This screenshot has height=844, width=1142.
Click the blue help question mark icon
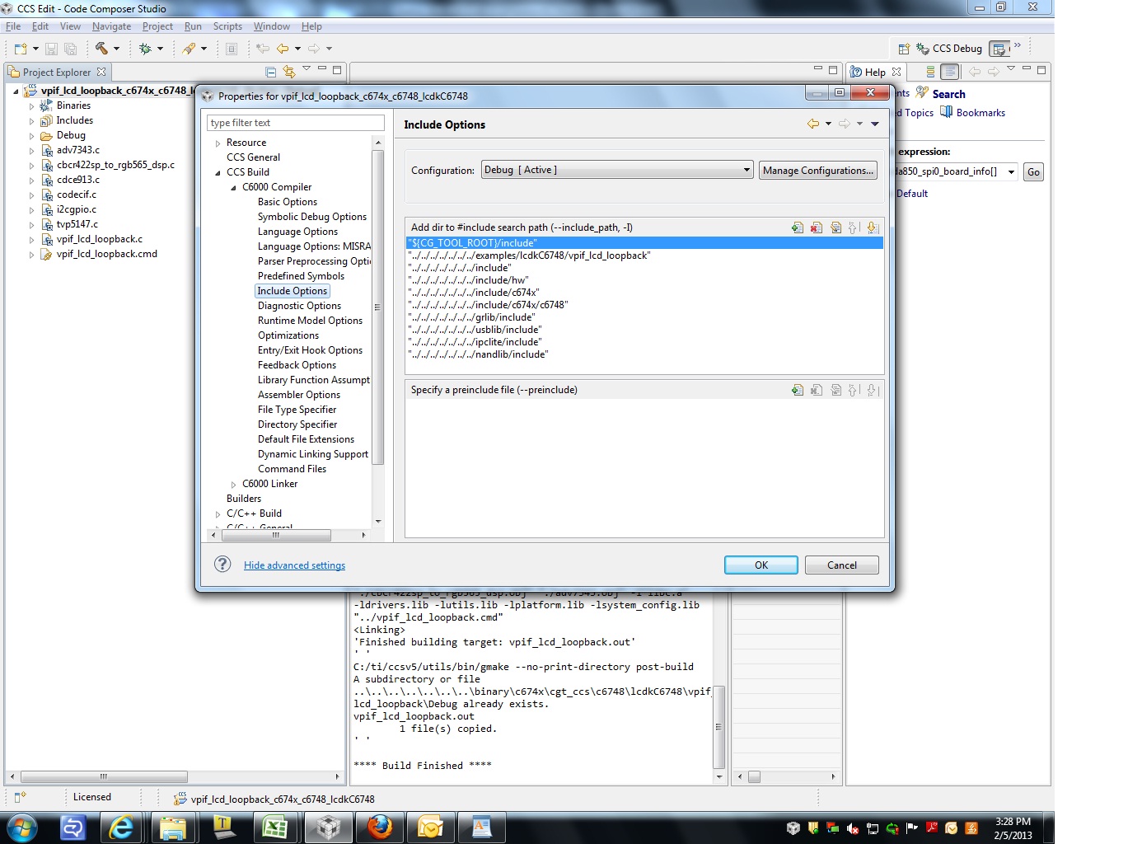[x=222, y=565]
